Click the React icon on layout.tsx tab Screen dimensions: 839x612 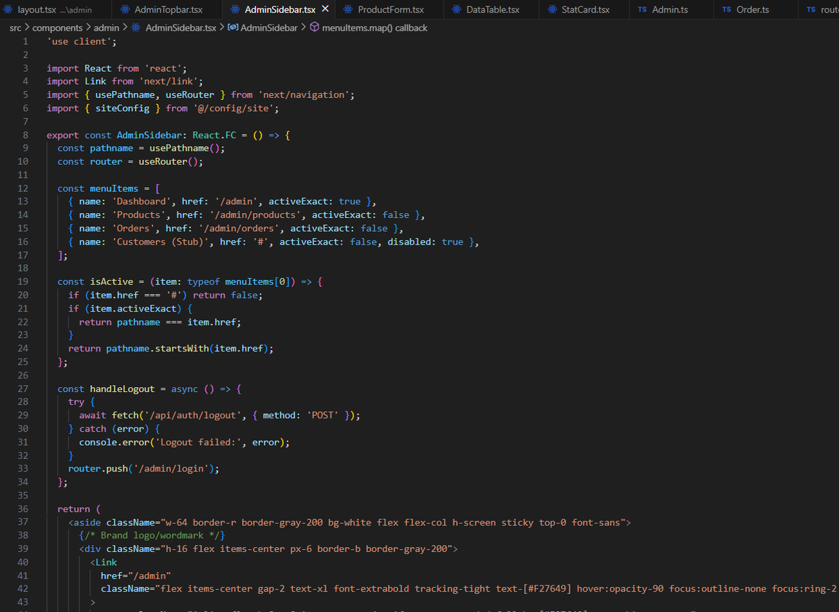tap(8, 10)
